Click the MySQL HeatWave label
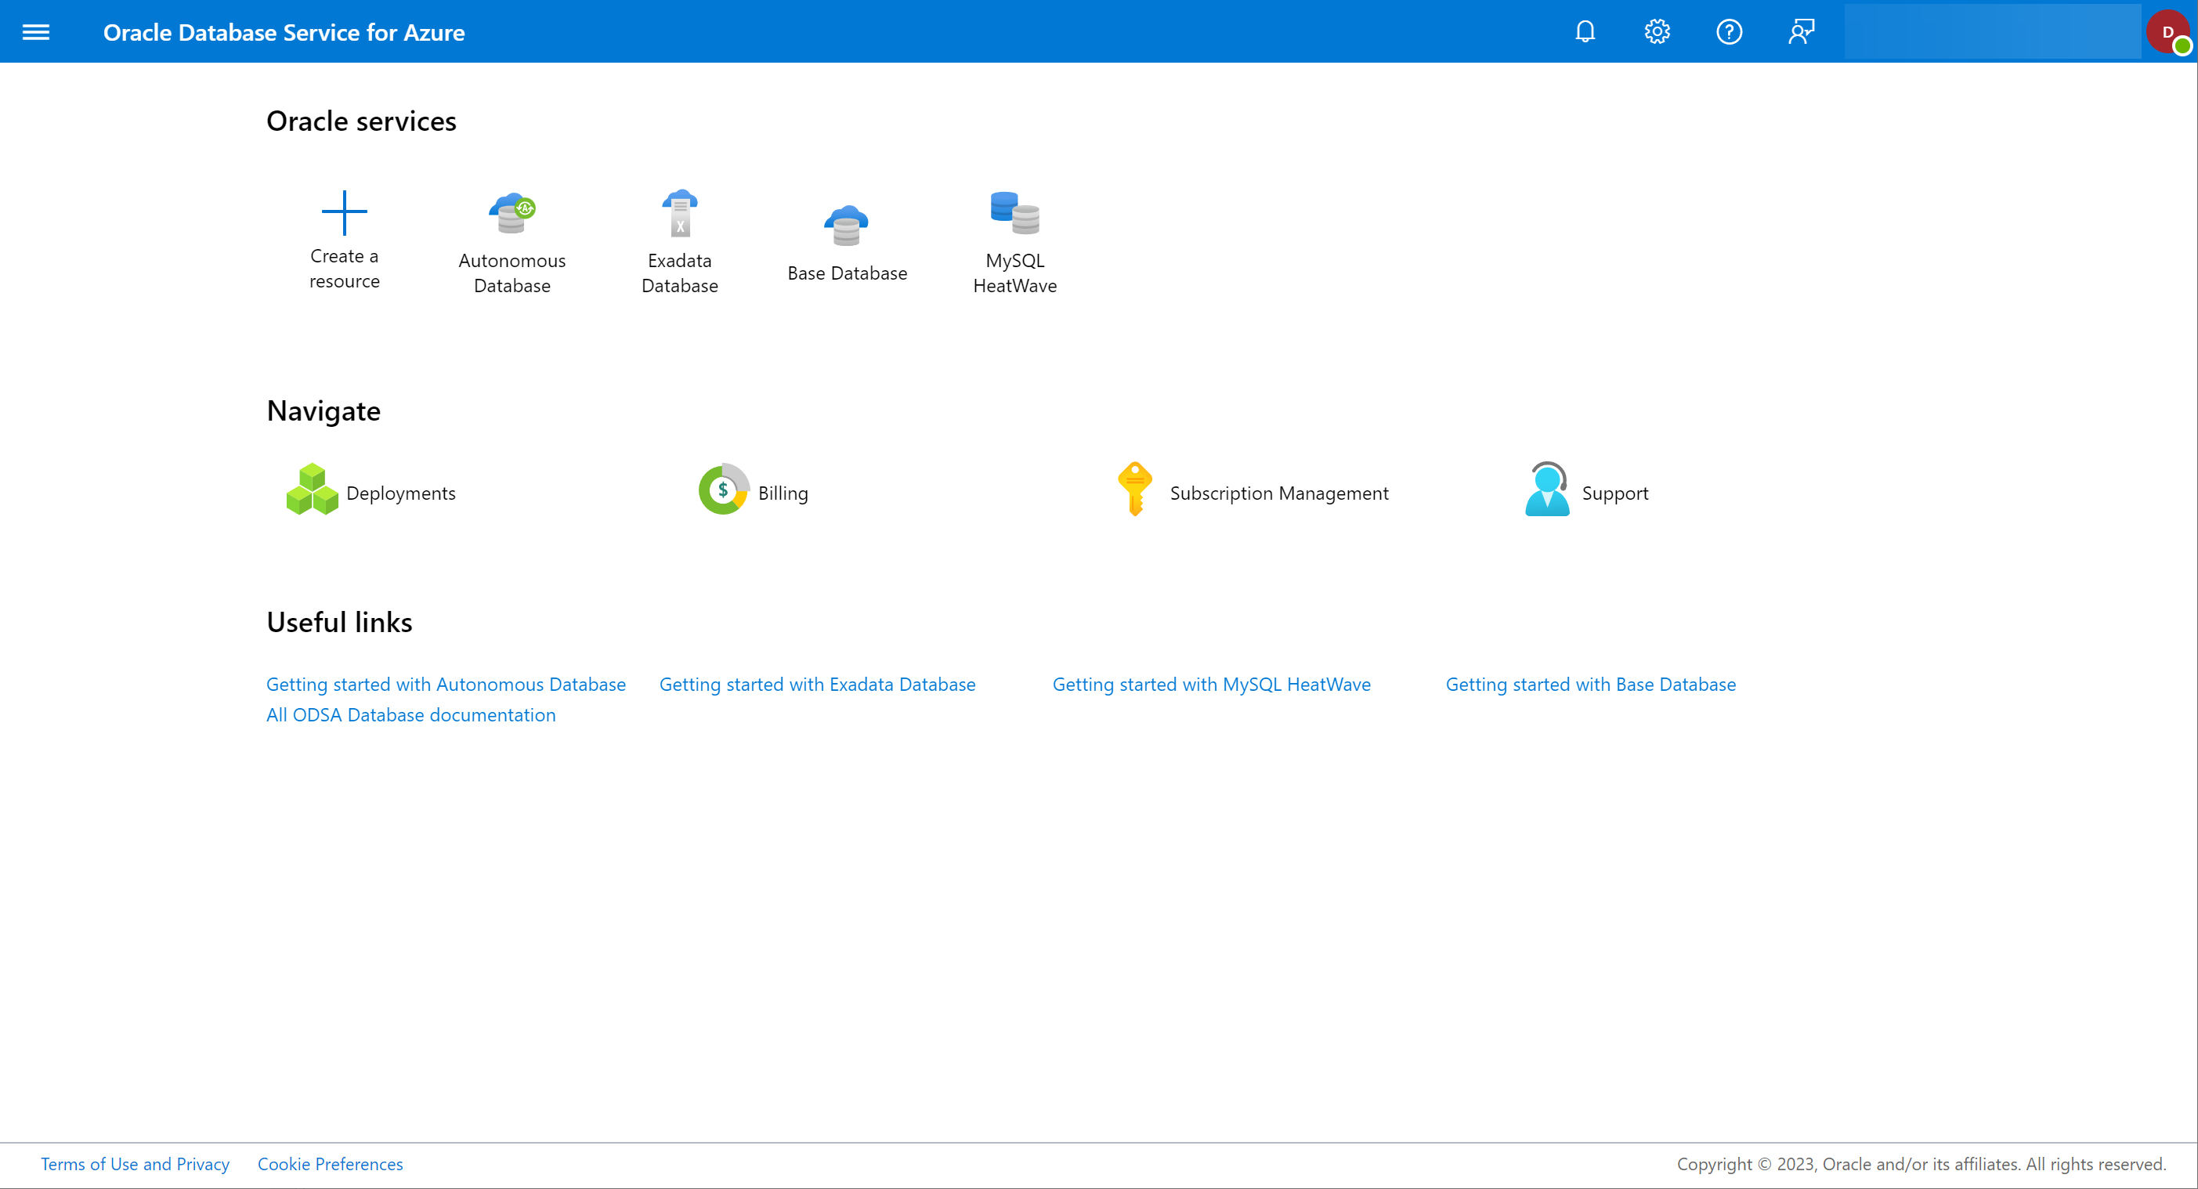Image resolution: width=2198 pixels, height=1189 pixels. (x=1014, y=273)
